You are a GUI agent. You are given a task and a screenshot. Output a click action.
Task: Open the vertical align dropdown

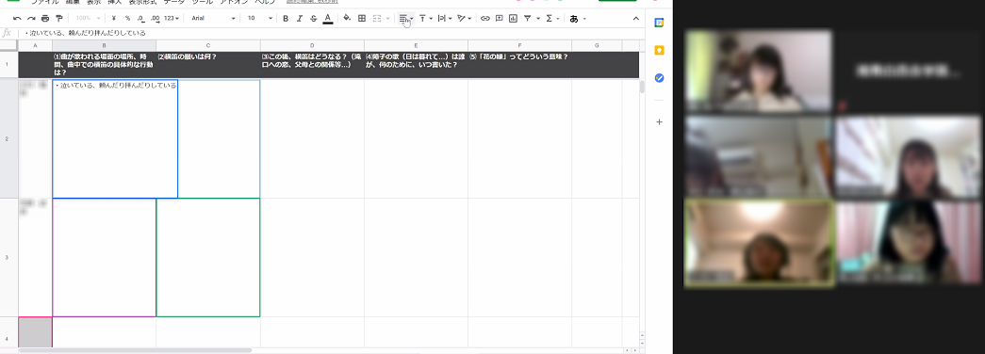click(x=426, y=19)
